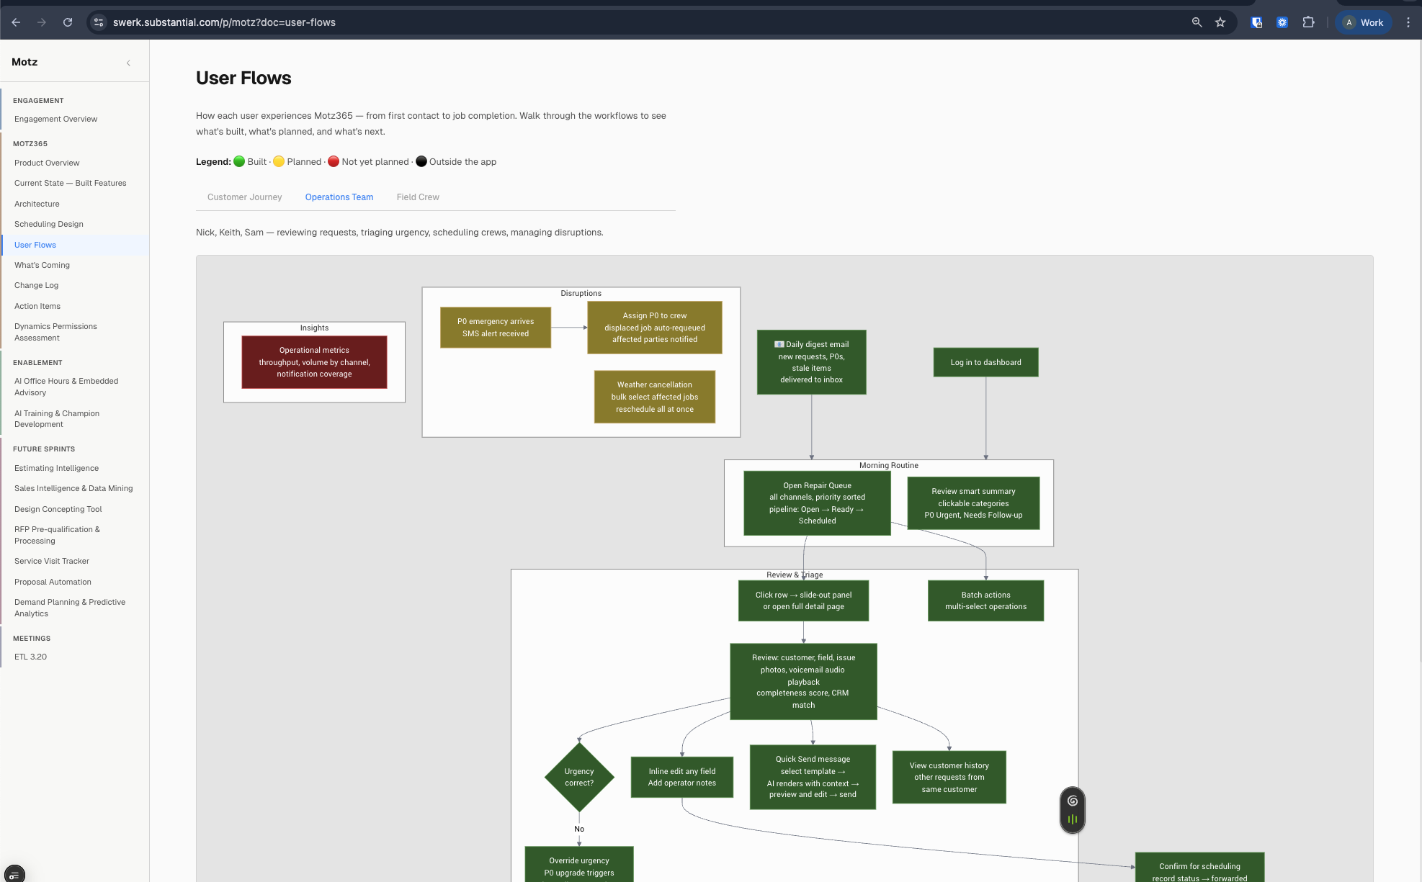The image size is (1422, 882).
Task: Click the Motz sidebar title
Action: coord(24,62)
